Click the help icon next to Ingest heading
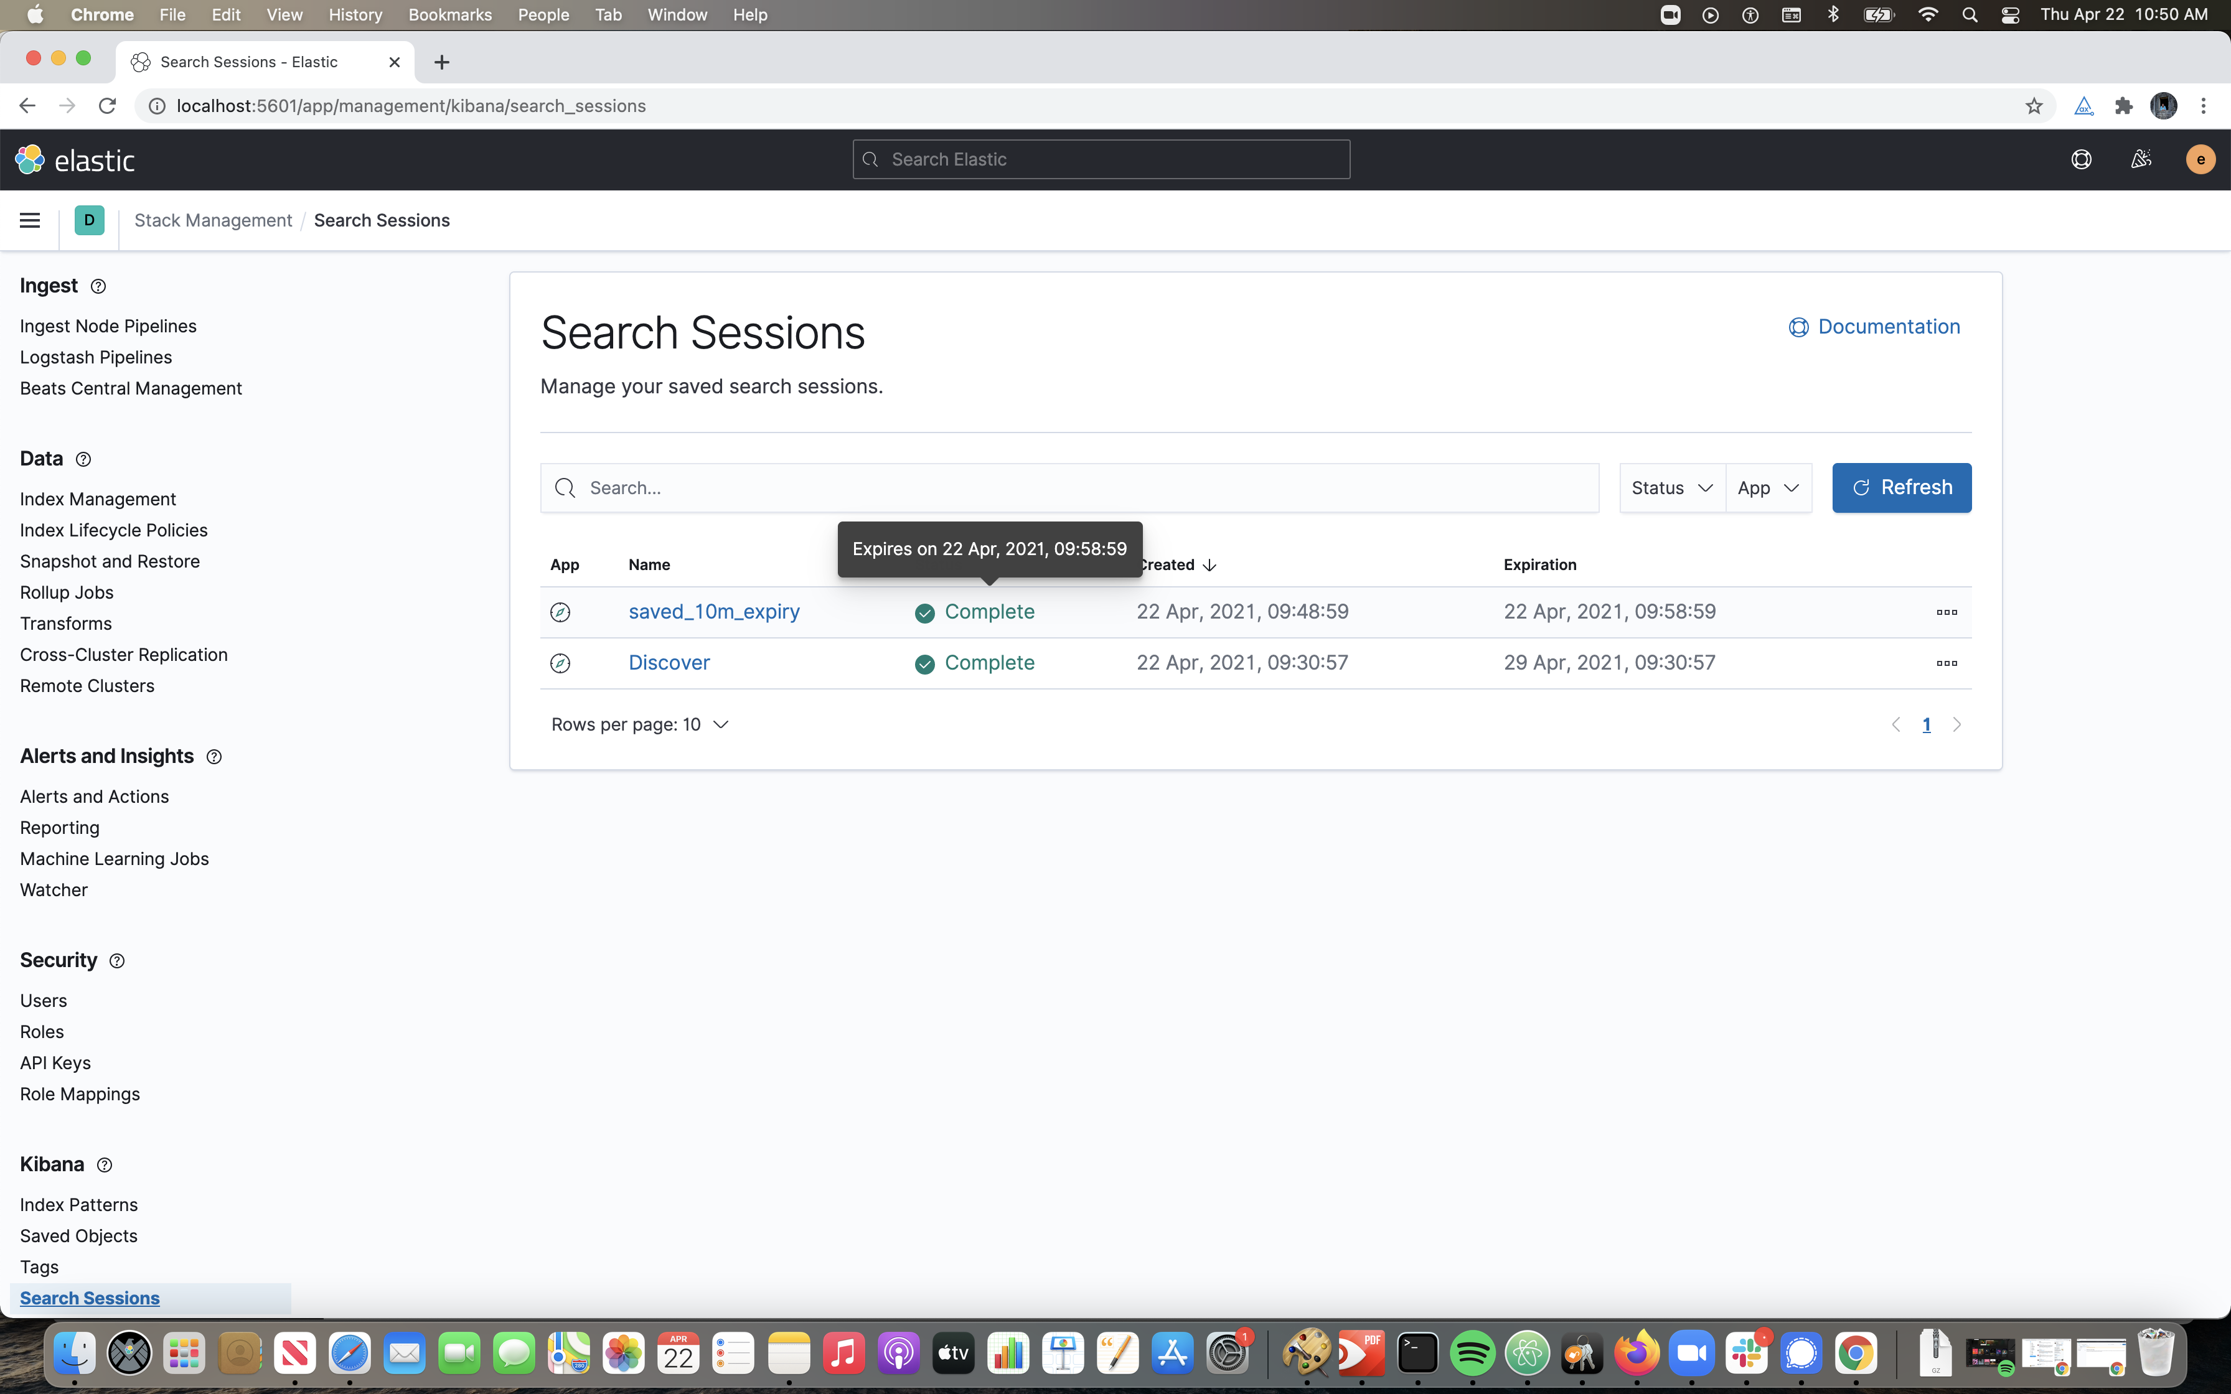2231x1394 pixels. pos(98,286)
